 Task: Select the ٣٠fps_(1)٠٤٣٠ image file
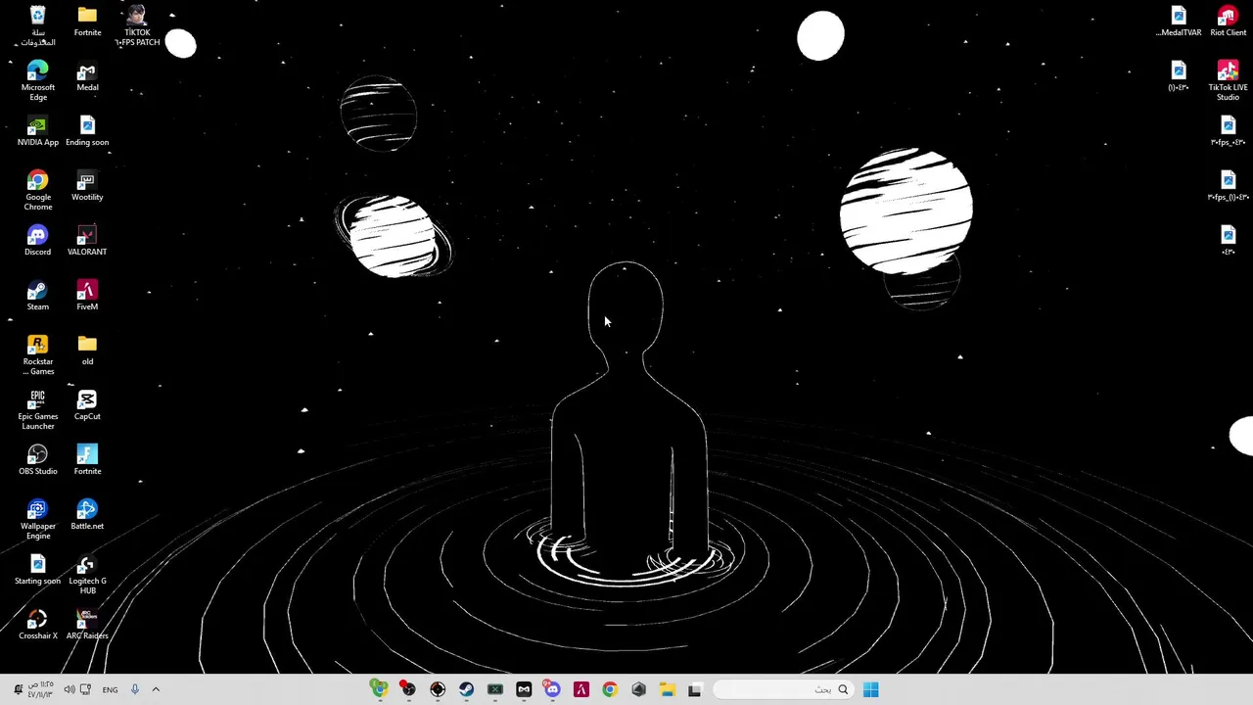point(1228,186)
